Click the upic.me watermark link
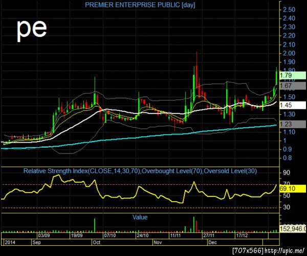Screen dimensions: 307x256 [x=284, y=251]
